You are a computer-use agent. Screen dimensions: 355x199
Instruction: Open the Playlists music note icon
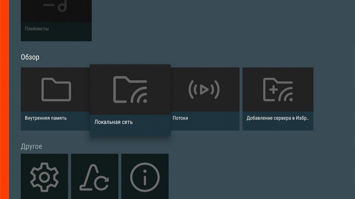[x=56, y=6]
